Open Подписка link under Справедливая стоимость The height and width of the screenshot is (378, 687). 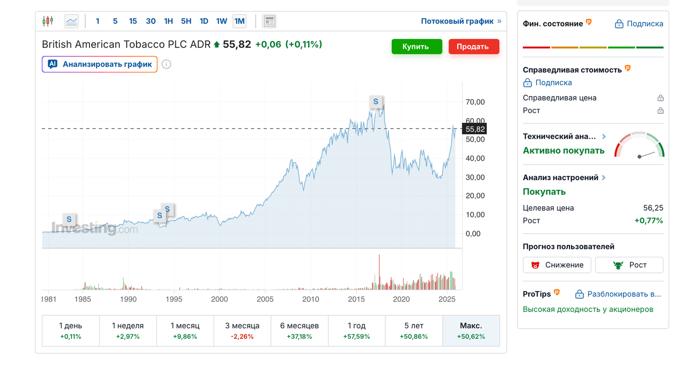(x=553, y=83)
